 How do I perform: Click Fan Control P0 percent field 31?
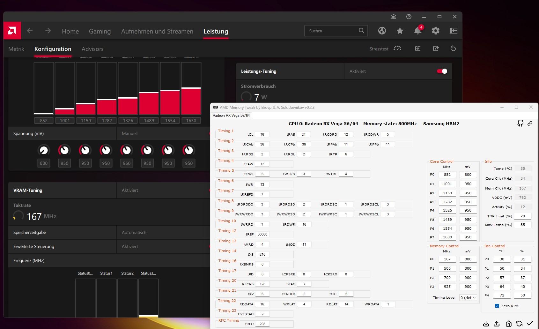pos(523,259)
